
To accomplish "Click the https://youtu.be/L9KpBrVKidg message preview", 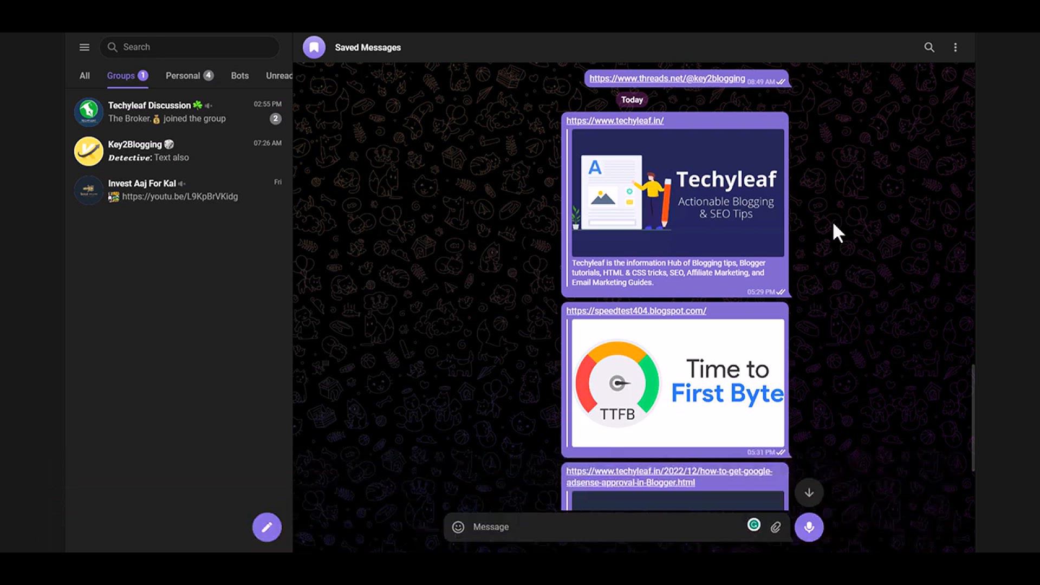I will (x=180, y=197).
